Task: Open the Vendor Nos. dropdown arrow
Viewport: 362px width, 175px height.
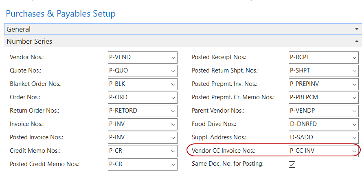Action: tap(173, 58)
